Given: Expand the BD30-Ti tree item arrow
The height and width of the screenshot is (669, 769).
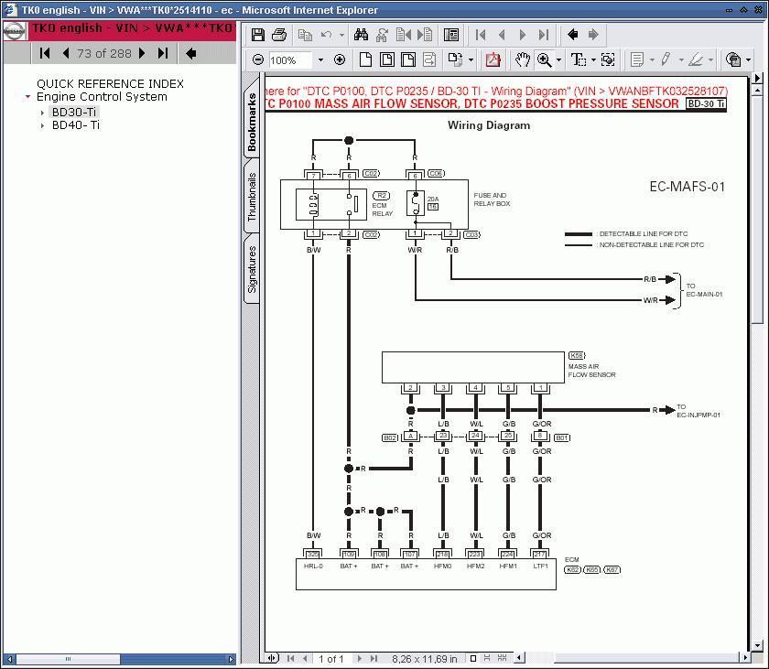Looking at the screenshot, I should coord(42,113).
